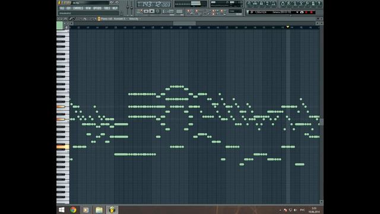Open the Velocity target control dropdown
The width and height of the screenshot is (380, 214).
coord(135,18)
